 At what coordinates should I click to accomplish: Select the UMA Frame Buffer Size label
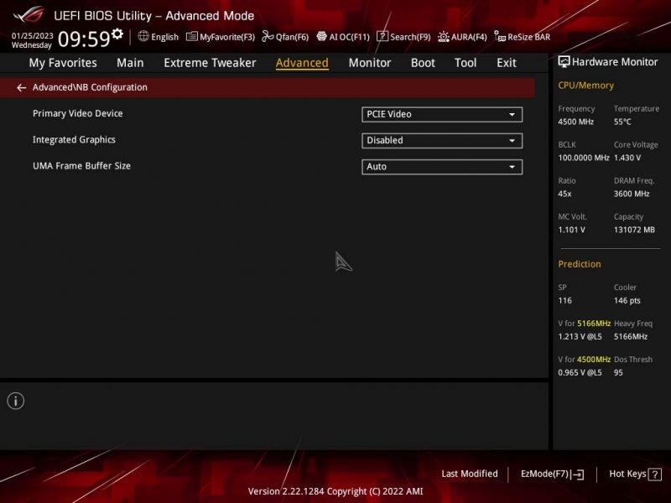[81, 166]
